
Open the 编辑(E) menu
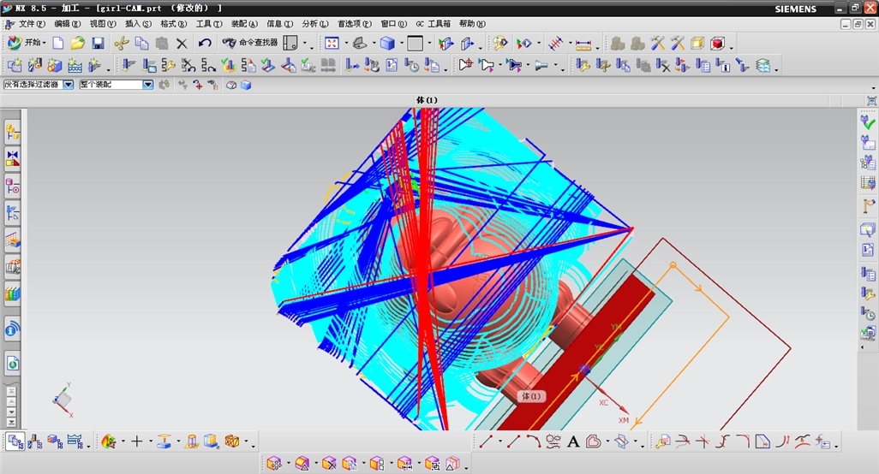click(x=68, y=24)
